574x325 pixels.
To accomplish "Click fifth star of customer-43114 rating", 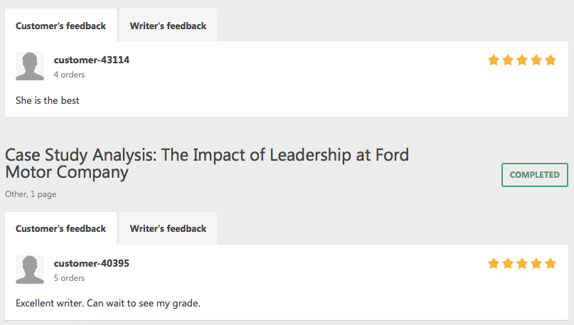I will pyautogui.click(x=551, y=60).
